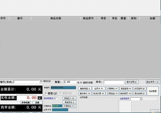Click the 商品名称 column header

click(x=56, y=18)
